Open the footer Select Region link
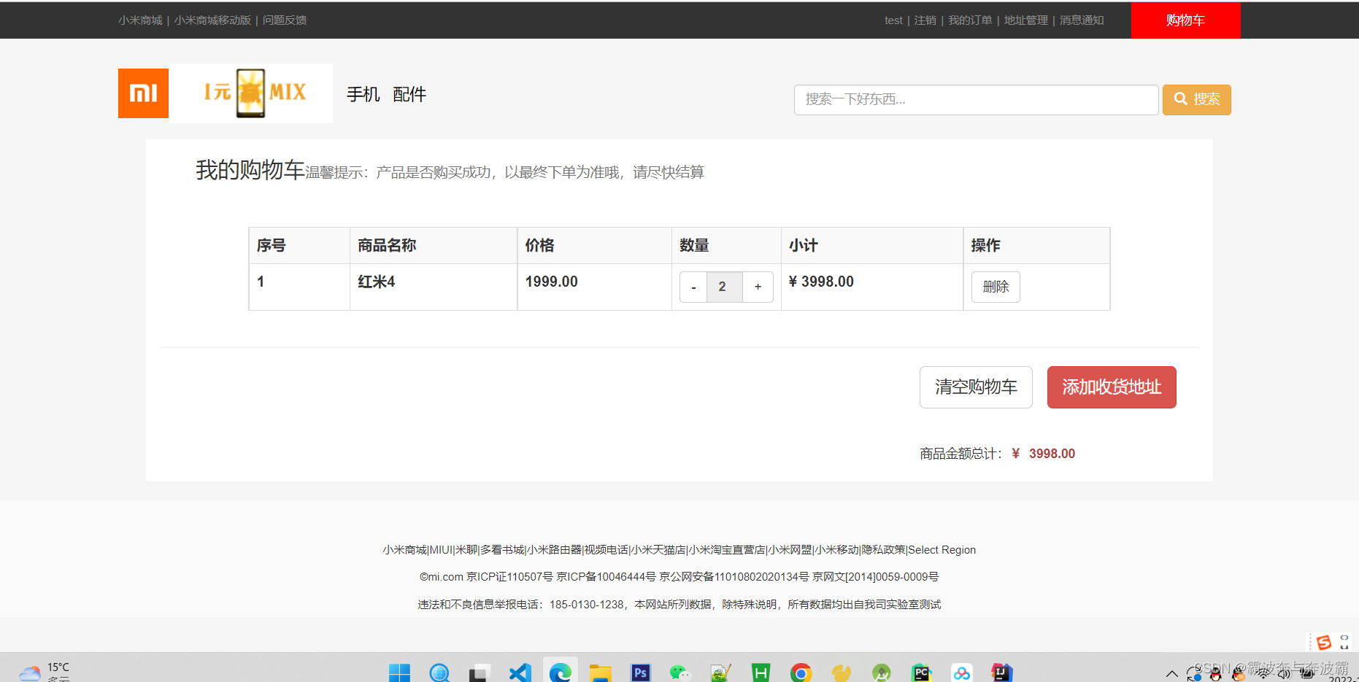Viewport: 1359px width, 682px height. (942, 550)
